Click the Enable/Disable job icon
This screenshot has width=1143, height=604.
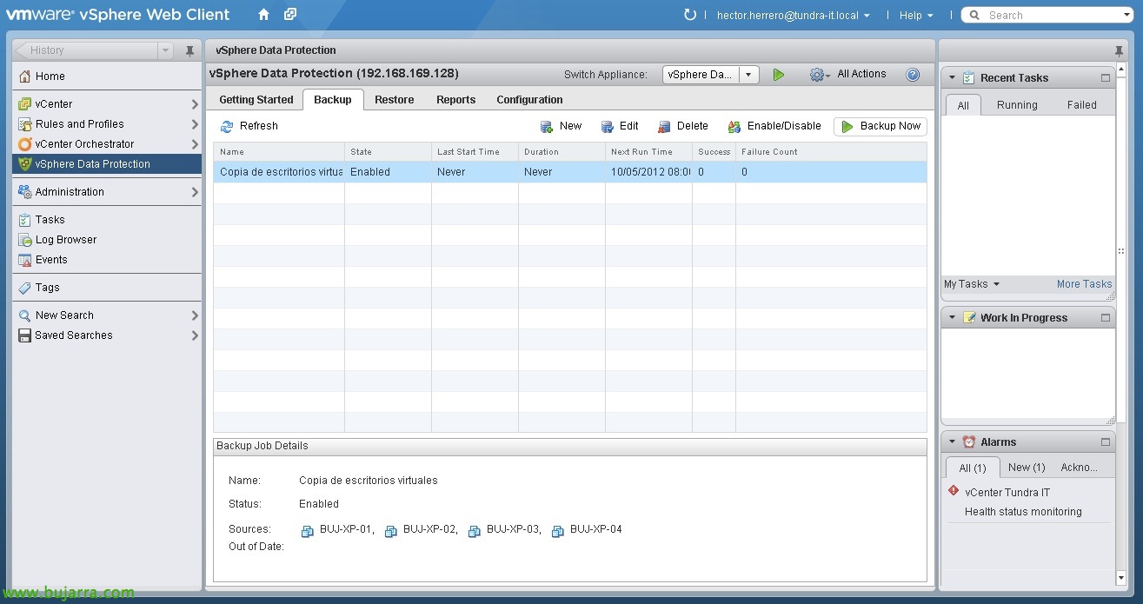coord(734,127)
